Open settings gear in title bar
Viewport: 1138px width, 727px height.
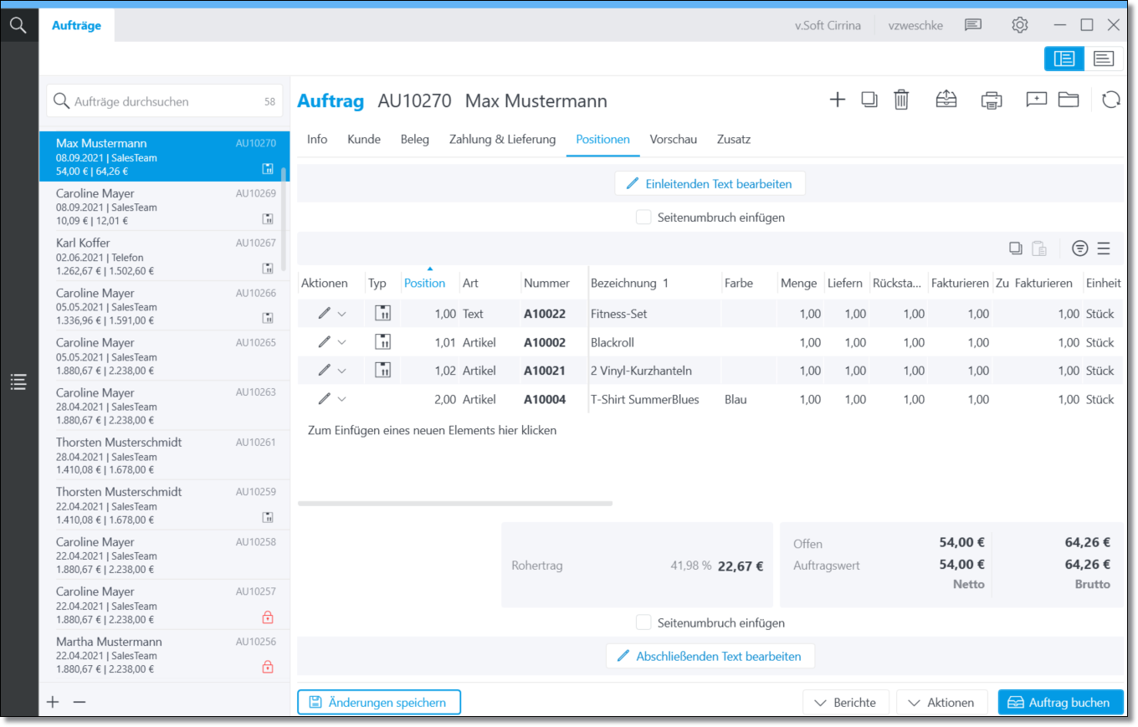point(1019,25)
